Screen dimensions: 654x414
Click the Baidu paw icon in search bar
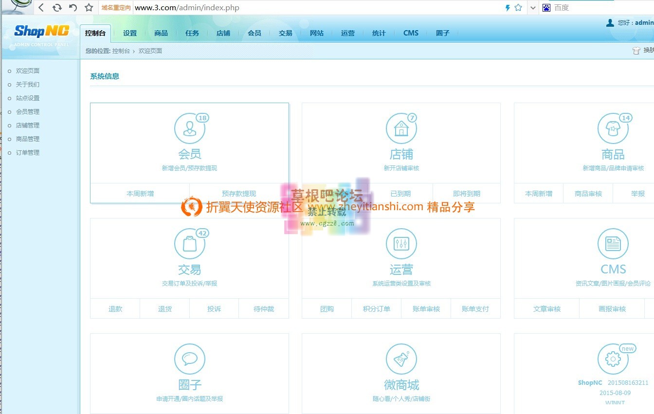pos(547,7)
